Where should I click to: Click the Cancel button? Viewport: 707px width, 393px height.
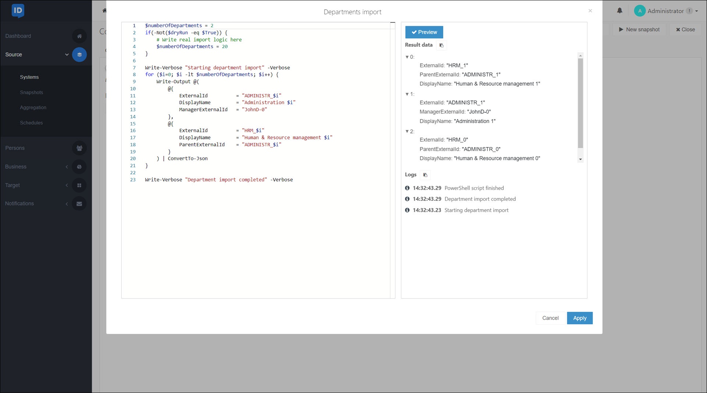tap(550, 318)
